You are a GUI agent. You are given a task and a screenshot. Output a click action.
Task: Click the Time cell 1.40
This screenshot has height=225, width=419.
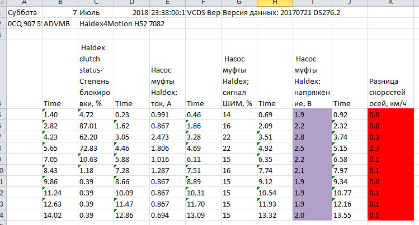[x=60, y=114]
